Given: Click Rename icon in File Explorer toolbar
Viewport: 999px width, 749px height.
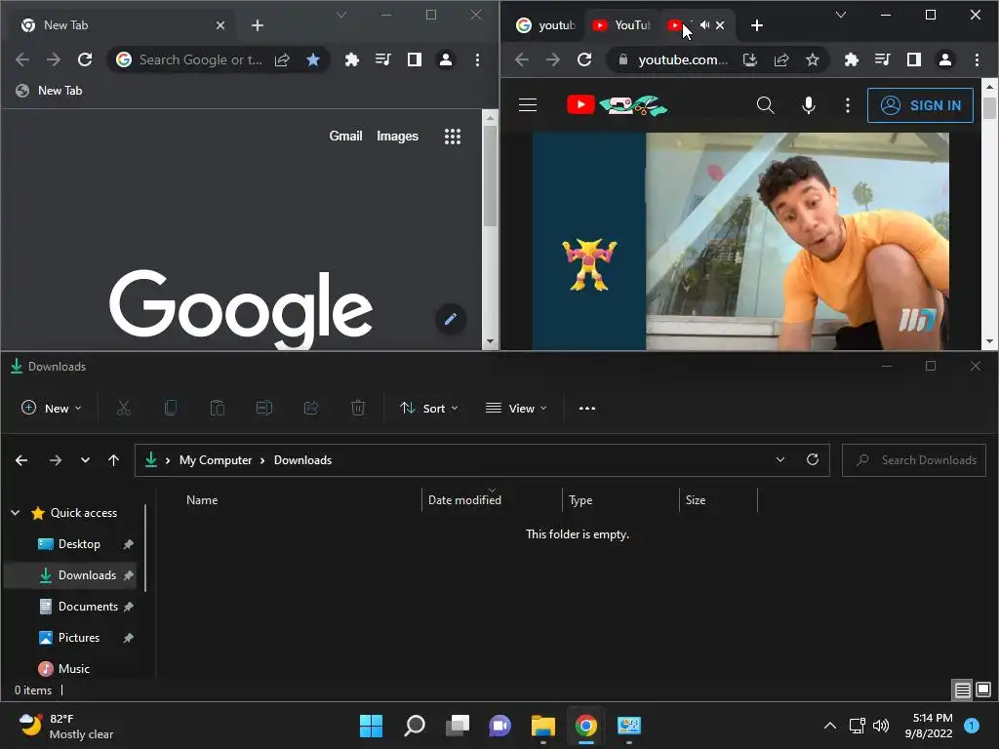Looking at the screenshot, I should (x=264, y=409).
